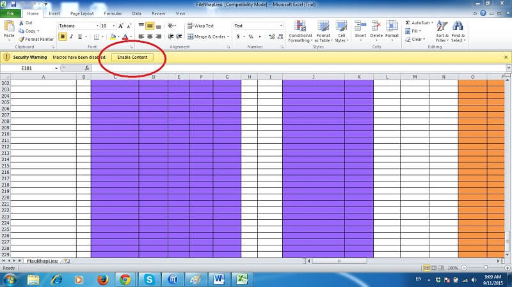512x287 pixels.
Task: Toggle Bold formatting
Action: [63, 36]
